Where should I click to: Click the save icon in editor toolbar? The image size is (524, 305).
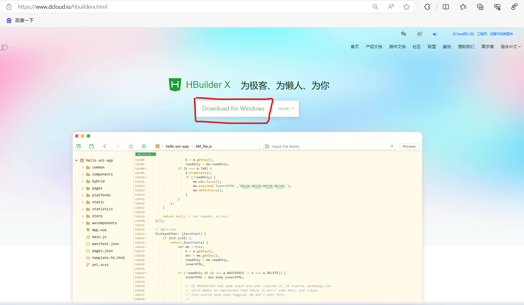click(x=91, y=146)
